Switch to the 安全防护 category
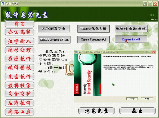This screenshot has width=159, height=118. click(x=19, y=93)
